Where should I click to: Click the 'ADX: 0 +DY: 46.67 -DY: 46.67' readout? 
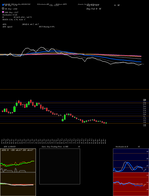17,150
